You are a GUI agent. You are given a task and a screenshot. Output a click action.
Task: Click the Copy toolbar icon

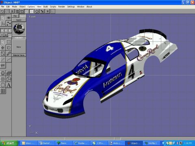point(17,11)
